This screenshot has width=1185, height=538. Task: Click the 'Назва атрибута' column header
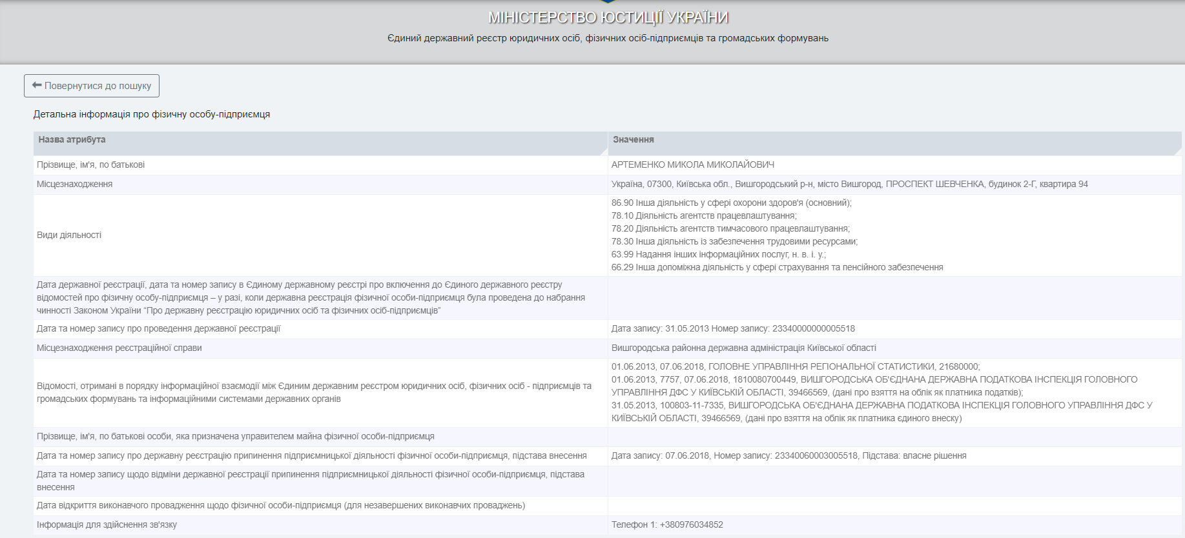[x=72, y=140]
